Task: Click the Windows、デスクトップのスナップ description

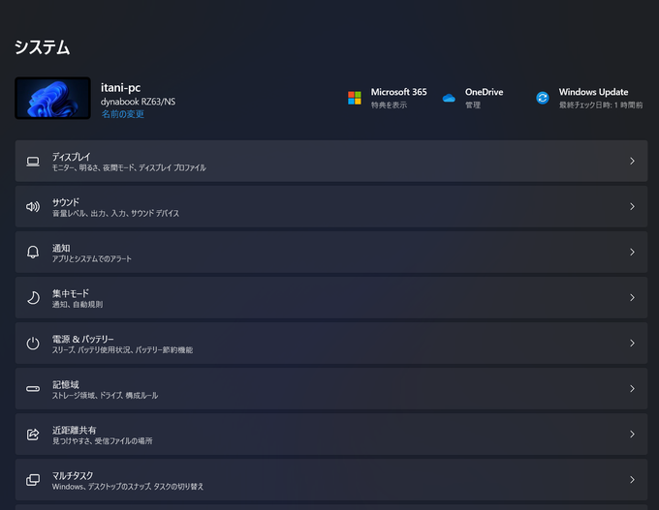Action: click(128, 487)
